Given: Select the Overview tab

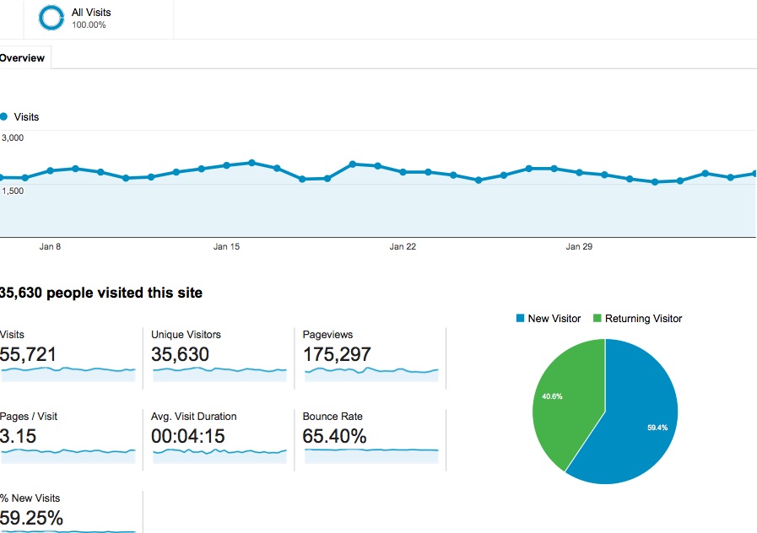Looking at the screenshot, I should (x=23, y=58).
